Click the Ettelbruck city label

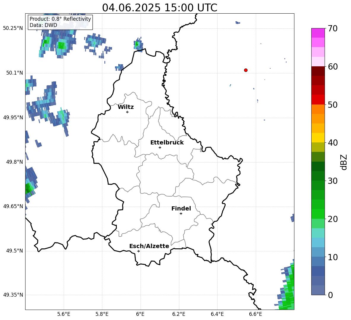[x=167, y=143]
